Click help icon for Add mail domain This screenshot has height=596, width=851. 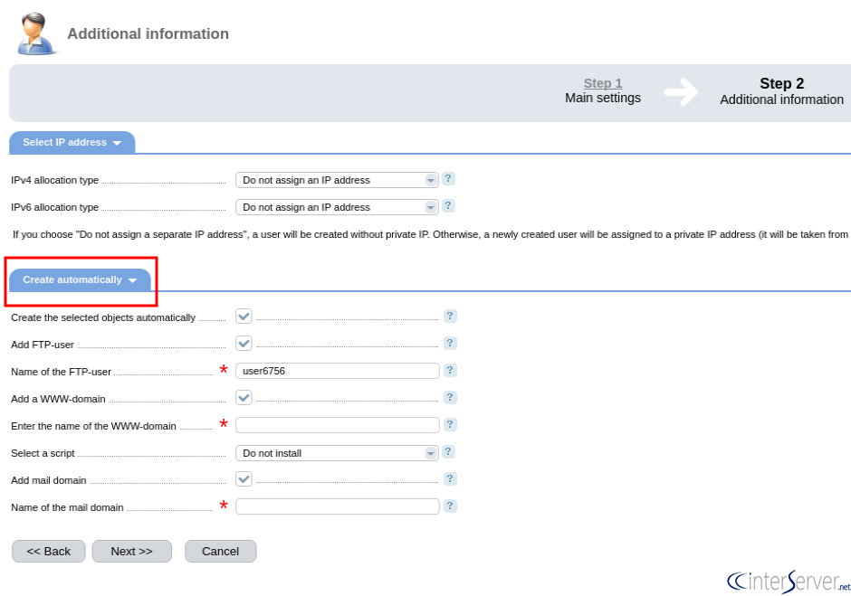(x=450, y=478)
